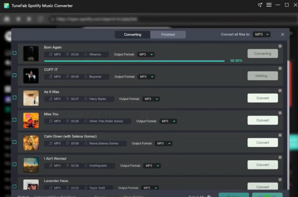Click the As It Was album cover

point(31,98)
